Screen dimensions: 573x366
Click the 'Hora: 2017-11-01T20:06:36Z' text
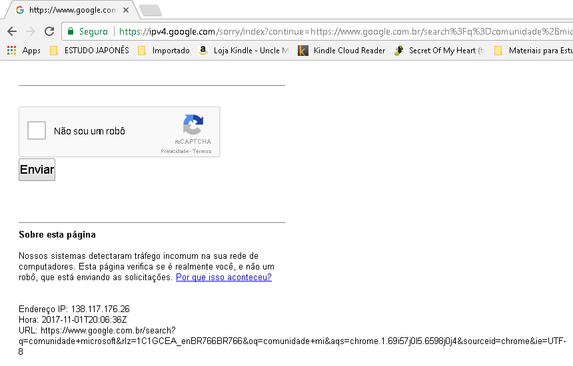coord(73,319)
